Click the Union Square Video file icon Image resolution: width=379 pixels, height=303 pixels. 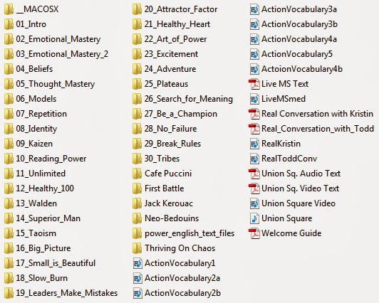[x=254, y=203]
